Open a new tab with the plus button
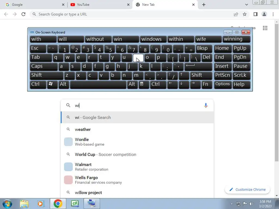The height and width of the screenshot is (209, 279). [x=204, y=5]
